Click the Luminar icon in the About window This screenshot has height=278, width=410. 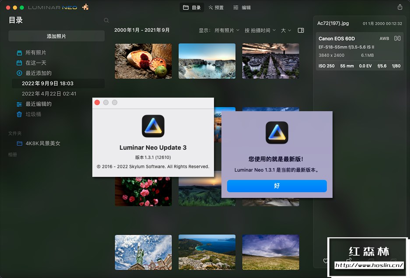point(153,126)
